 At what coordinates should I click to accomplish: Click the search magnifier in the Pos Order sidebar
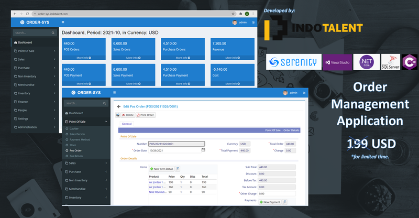[104, 103]
